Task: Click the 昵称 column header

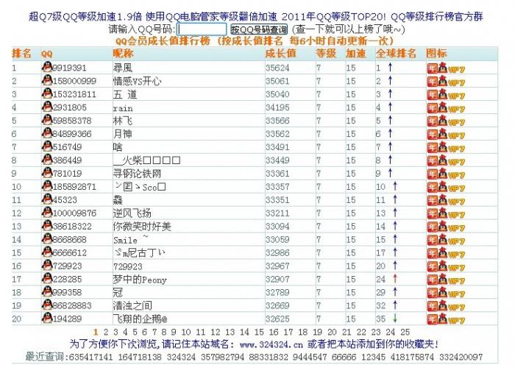Action: [123, 53]
